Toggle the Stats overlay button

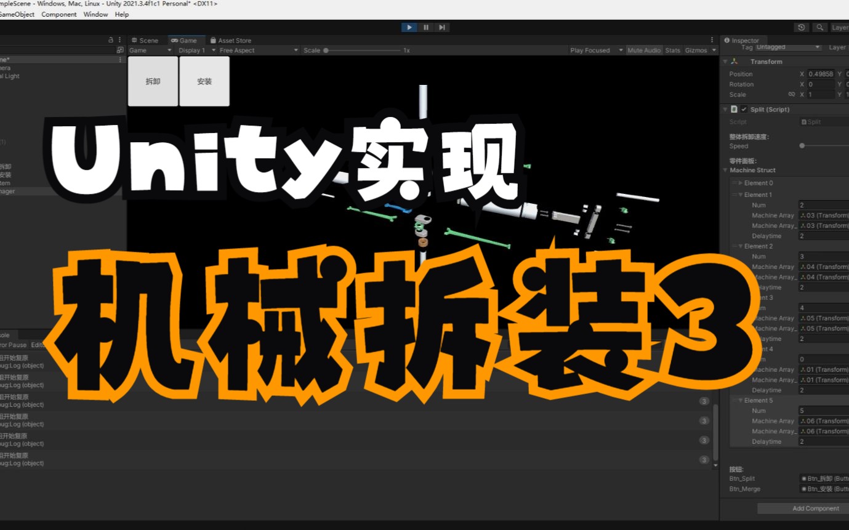[673, 50]
